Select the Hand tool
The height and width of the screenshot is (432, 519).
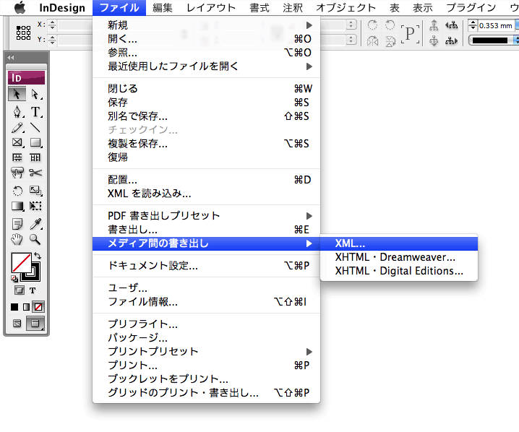[x=17, y=239]
